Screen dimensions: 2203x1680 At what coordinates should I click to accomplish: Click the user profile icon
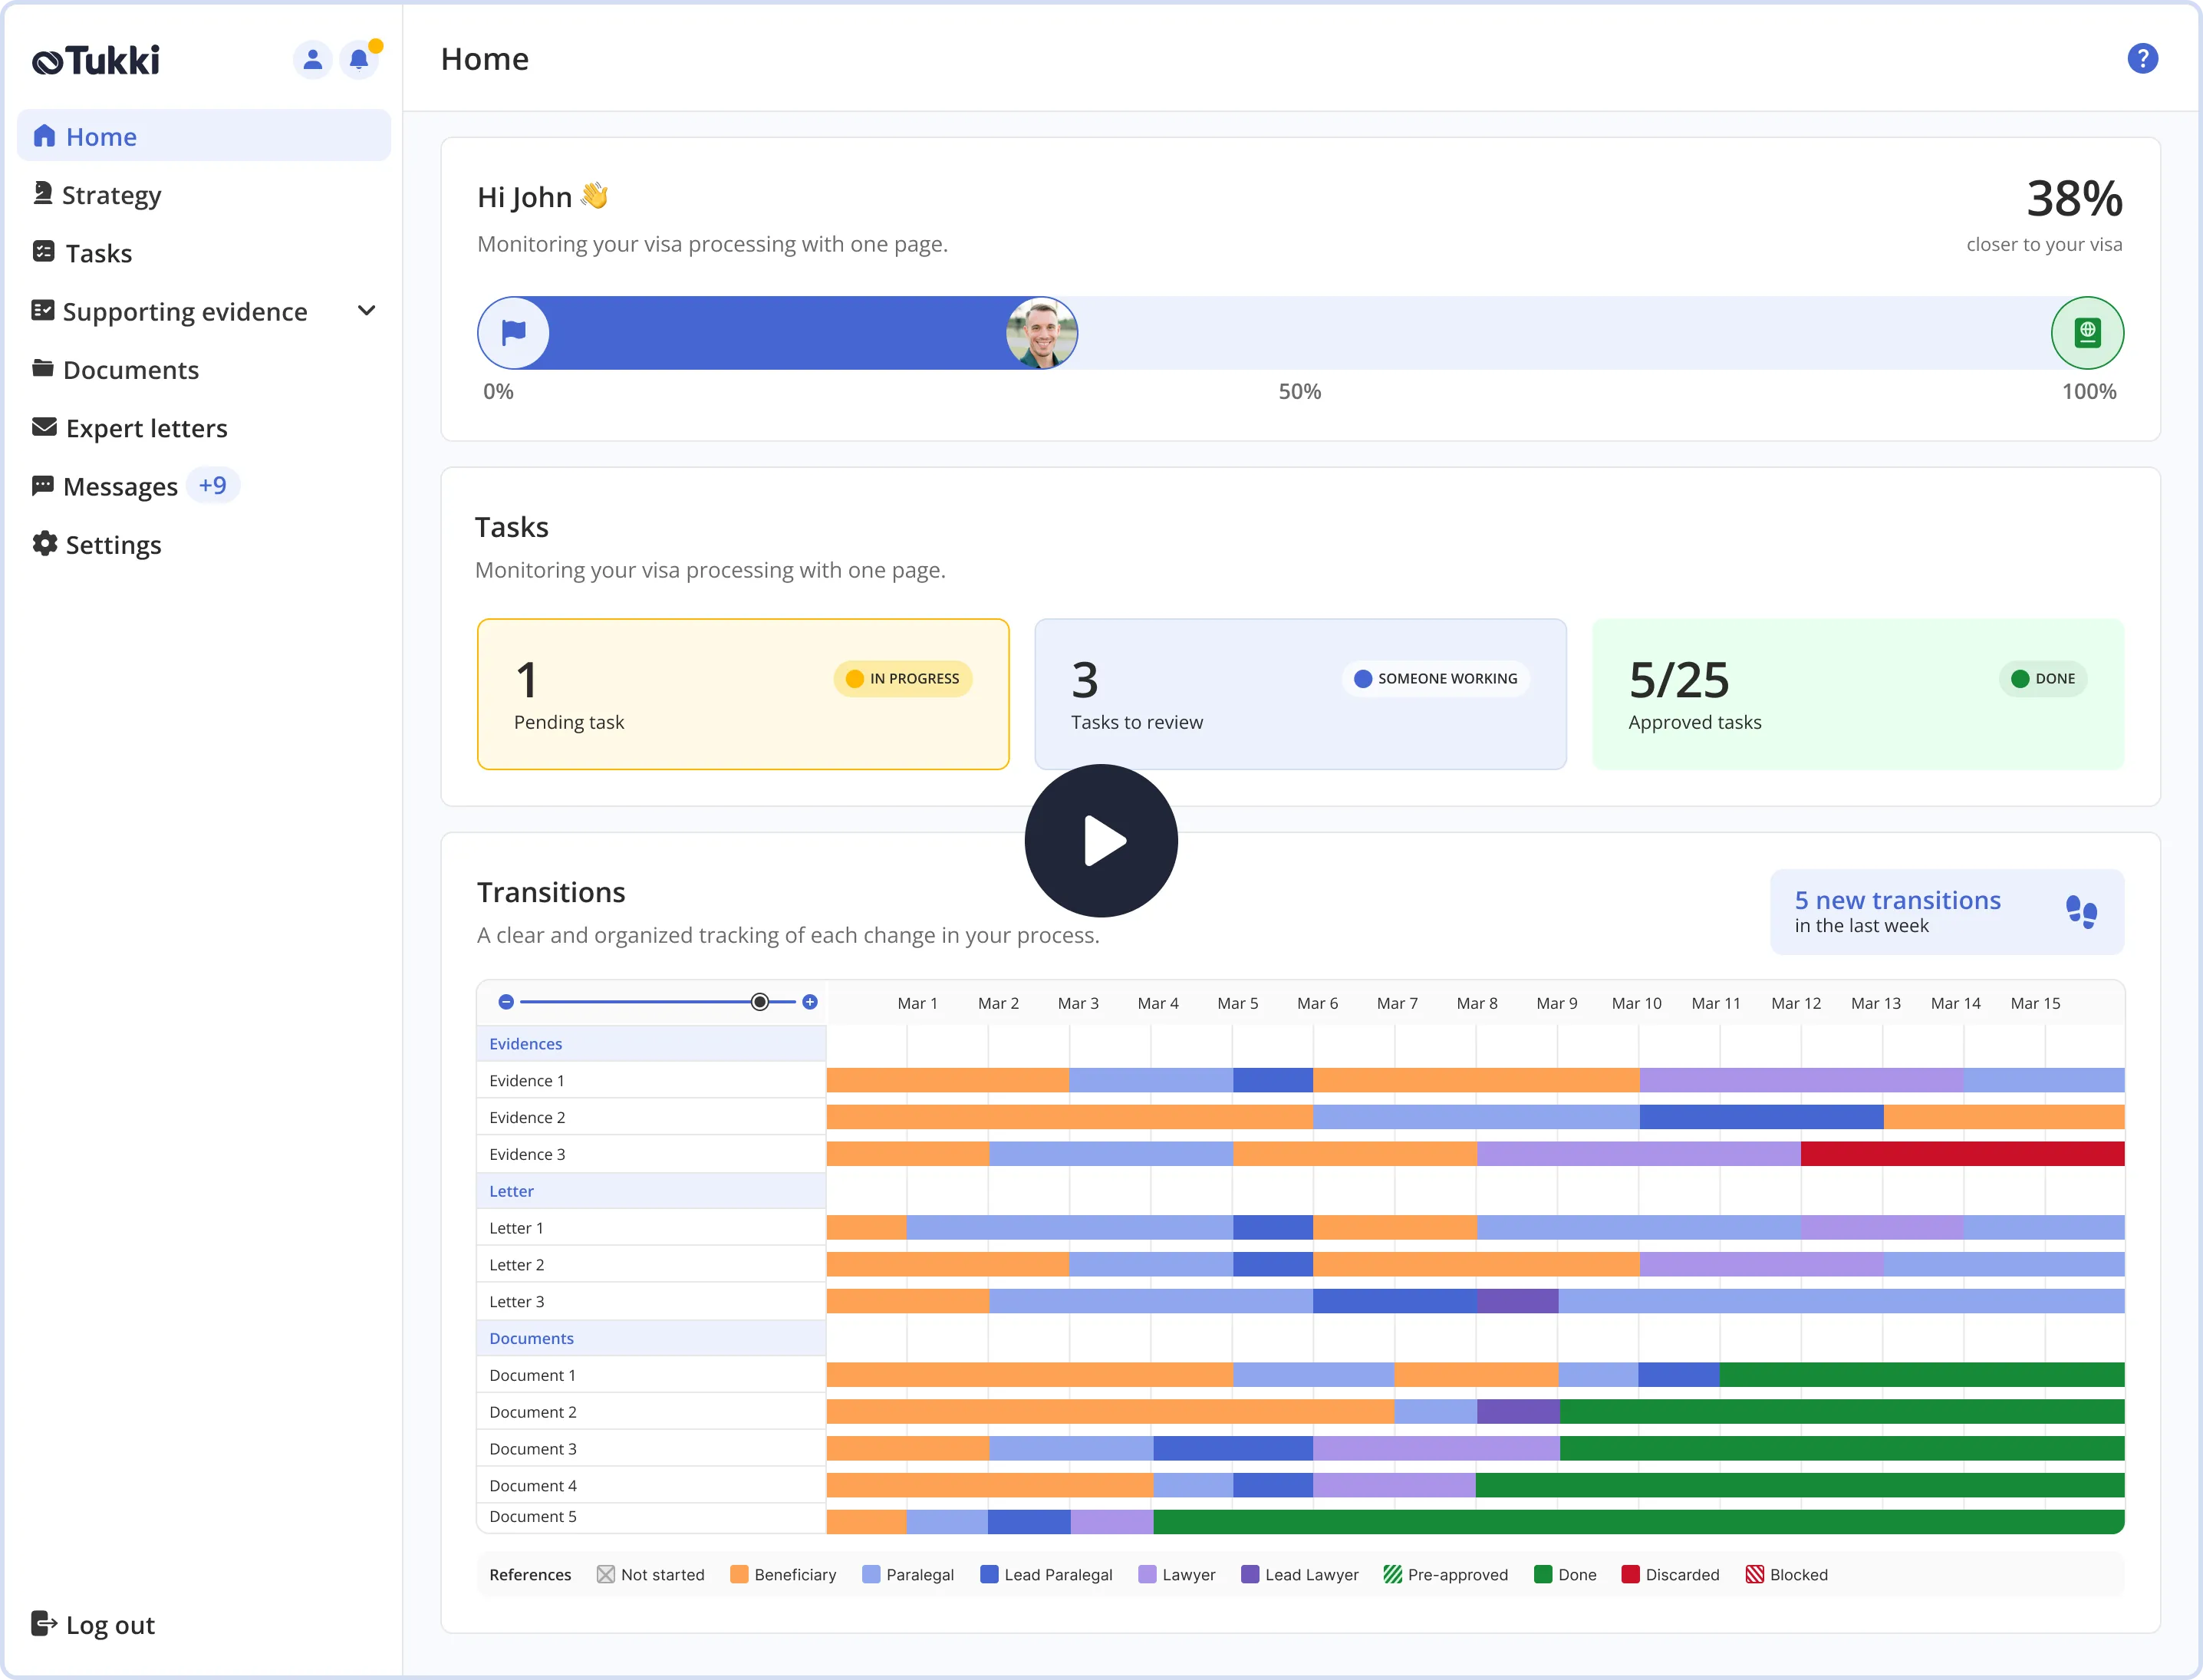(x=312, y=60)
